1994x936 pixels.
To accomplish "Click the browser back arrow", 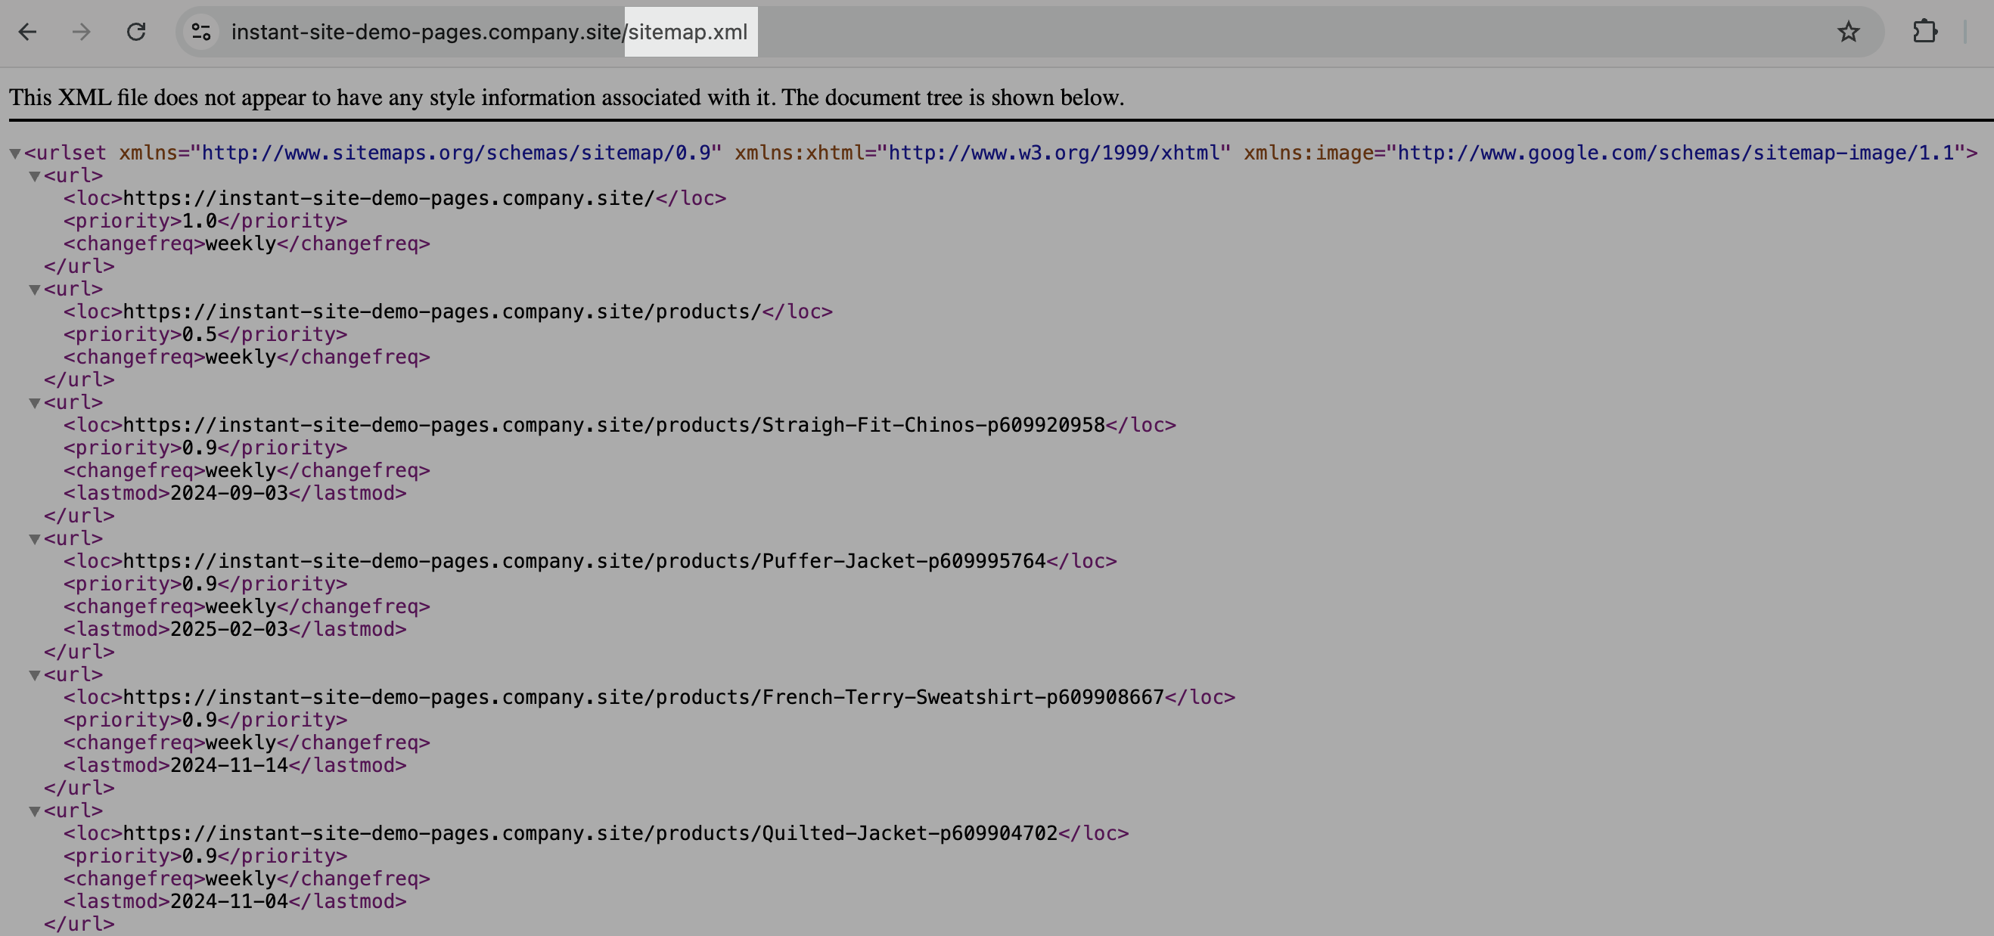I will click(x=28, y=32).
